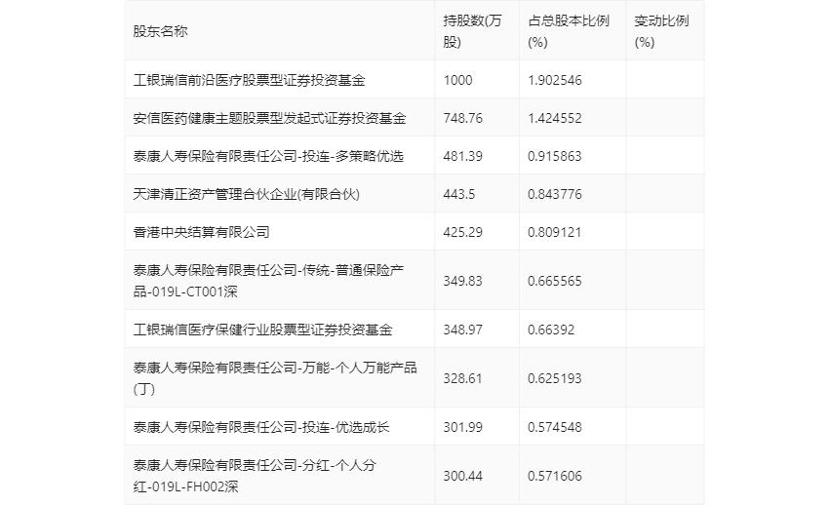Click percentage value 0.625193

[x=555, y=378]
